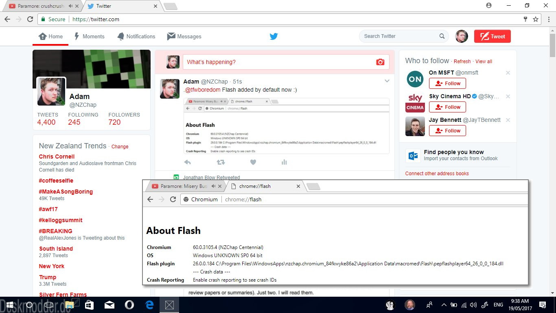The height and width of the screenshot is (313, 556).
Task: Open the Chrome three-dot menu
Action: click(x=549, y=19)
